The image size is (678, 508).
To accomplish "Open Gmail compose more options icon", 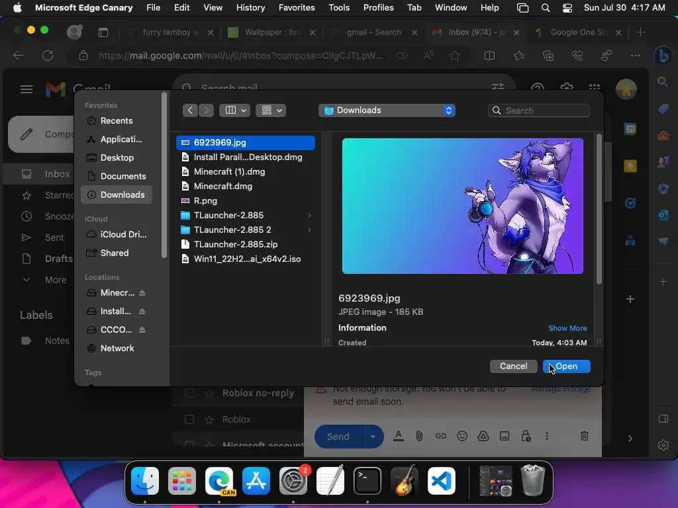I will coord(546,437).
